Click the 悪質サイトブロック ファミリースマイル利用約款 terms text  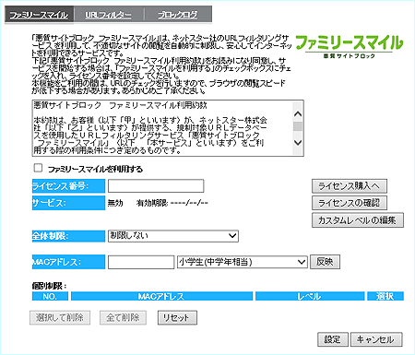coord(121,105)
